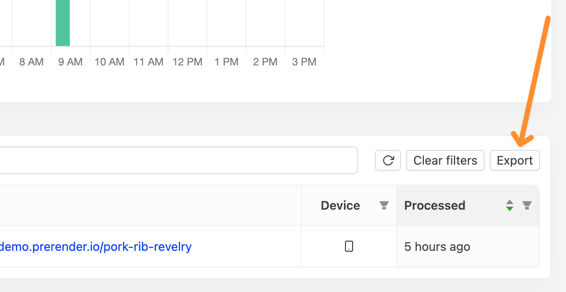Image resolution: width=566 pixels, height=292 pixels.
Task: Click the ascending sort arrow on Processed
Action: point(510,202)
